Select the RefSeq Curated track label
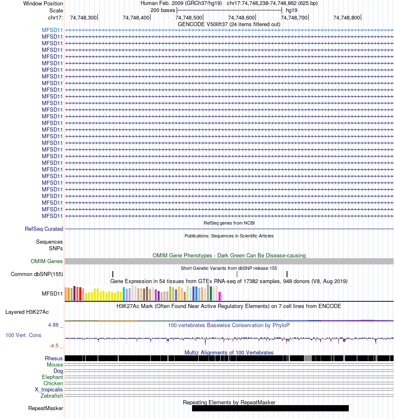This screenshot has width=394, height=418. [44, 229]
